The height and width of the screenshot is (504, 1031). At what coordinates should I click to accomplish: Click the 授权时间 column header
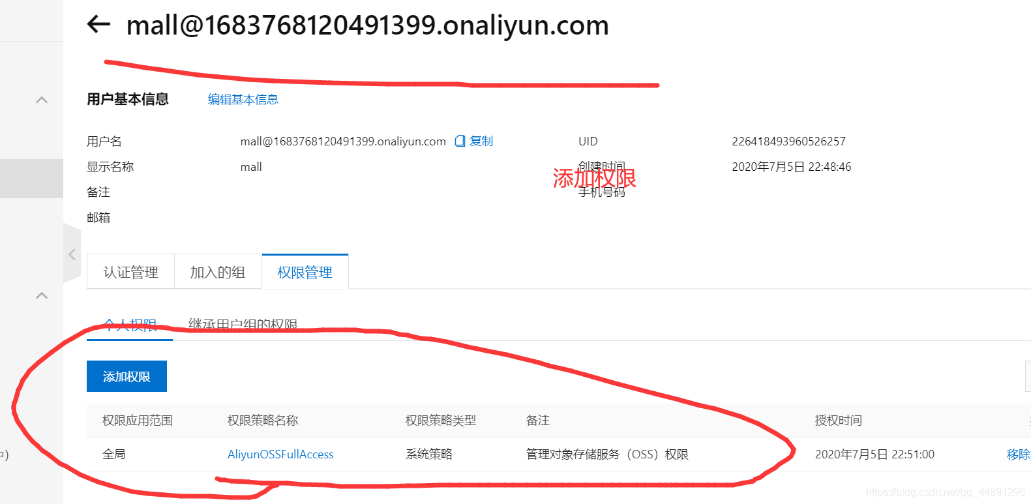tap(839, 421)
